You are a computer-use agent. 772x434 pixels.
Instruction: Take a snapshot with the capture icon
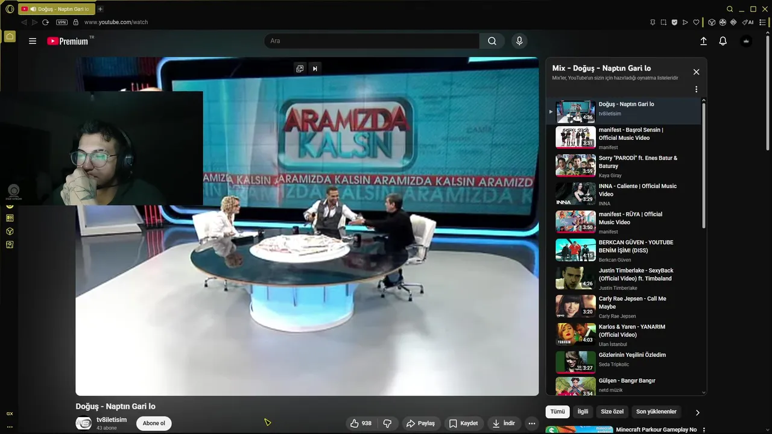[x=663, y=22]
